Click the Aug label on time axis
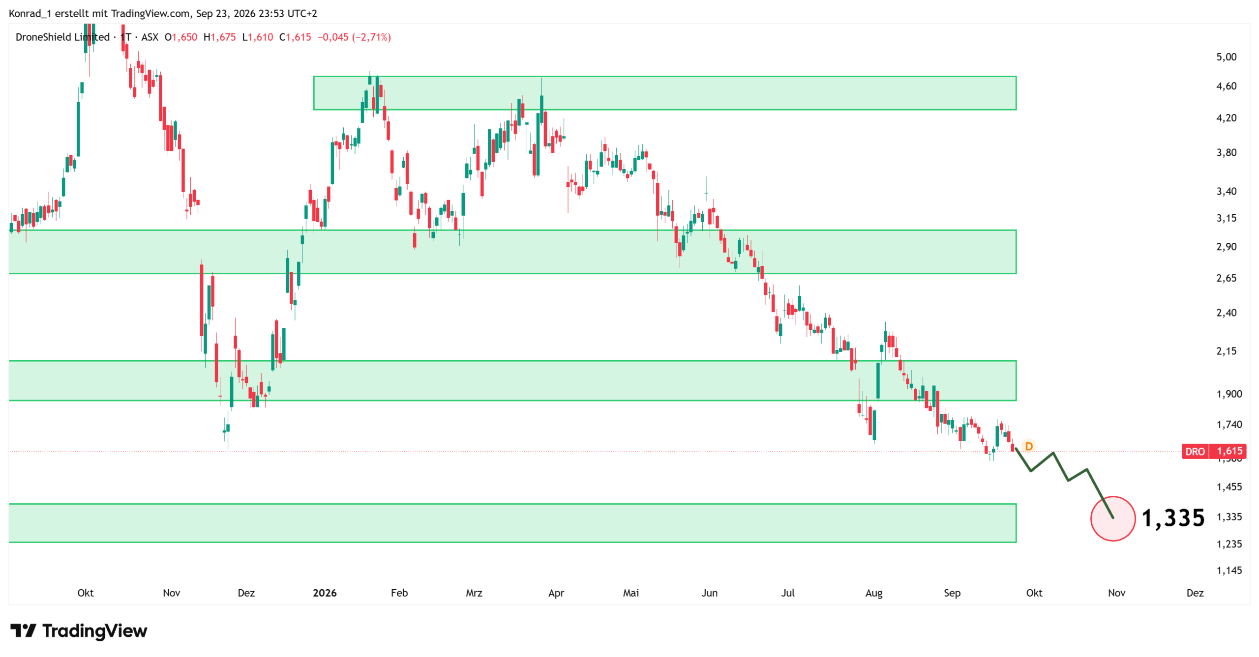Screen dimensions: 1259x657 coord(874,593)
